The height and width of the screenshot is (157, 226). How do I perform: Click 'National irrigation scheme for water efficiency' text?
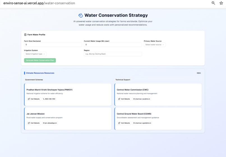point(45,94)
